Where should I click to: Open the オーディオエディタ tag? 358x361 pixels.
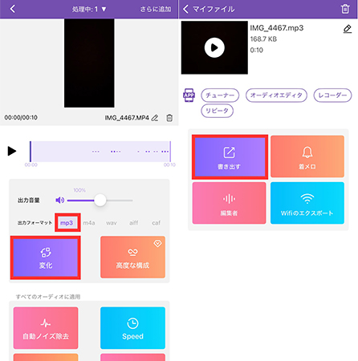click(276, 95)
